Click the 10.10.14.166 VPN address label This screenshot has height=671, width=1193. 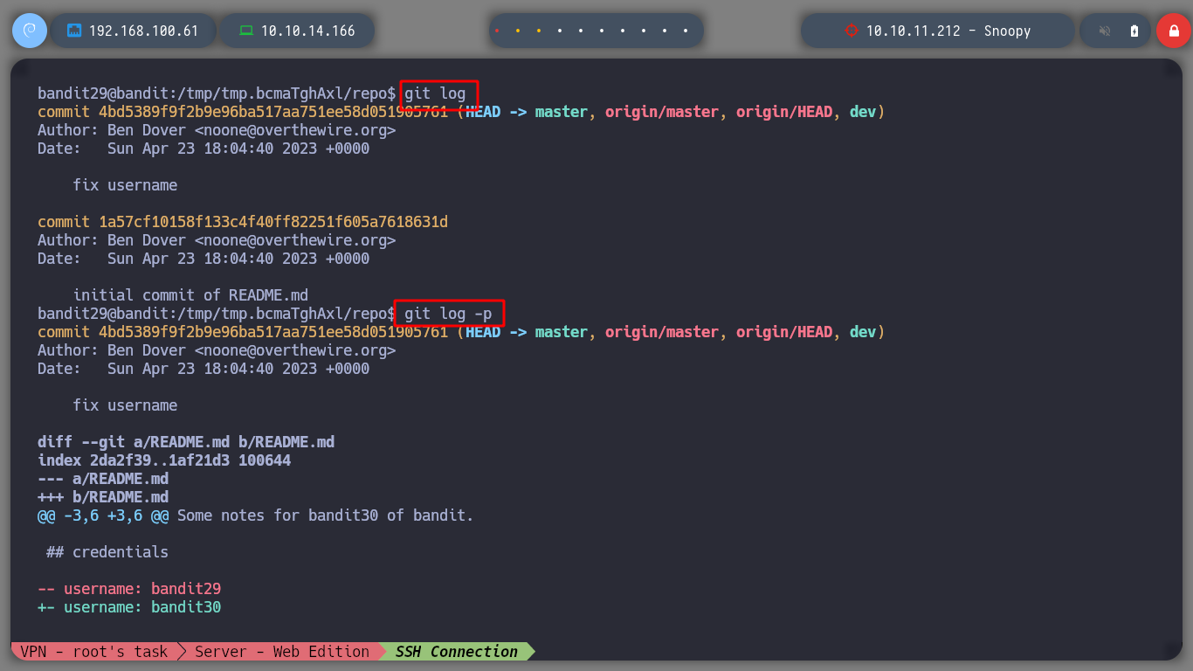click(x=308, y=31)
